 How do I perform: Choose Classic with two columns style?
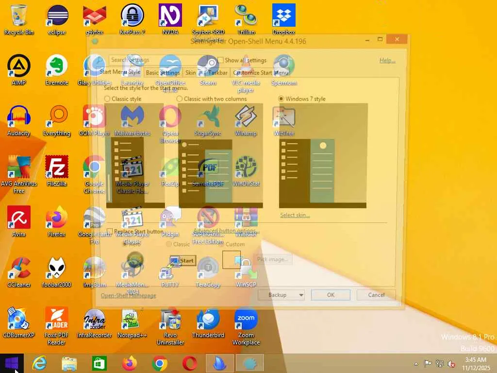tap(180, 99)
